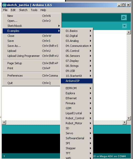Expand the 01.Basics examples
The image size is (133, 159).
(x=77, y=31)
